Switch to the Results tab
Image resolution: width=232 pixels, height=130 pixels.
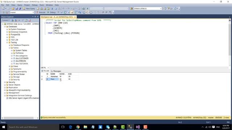point(45,71)
